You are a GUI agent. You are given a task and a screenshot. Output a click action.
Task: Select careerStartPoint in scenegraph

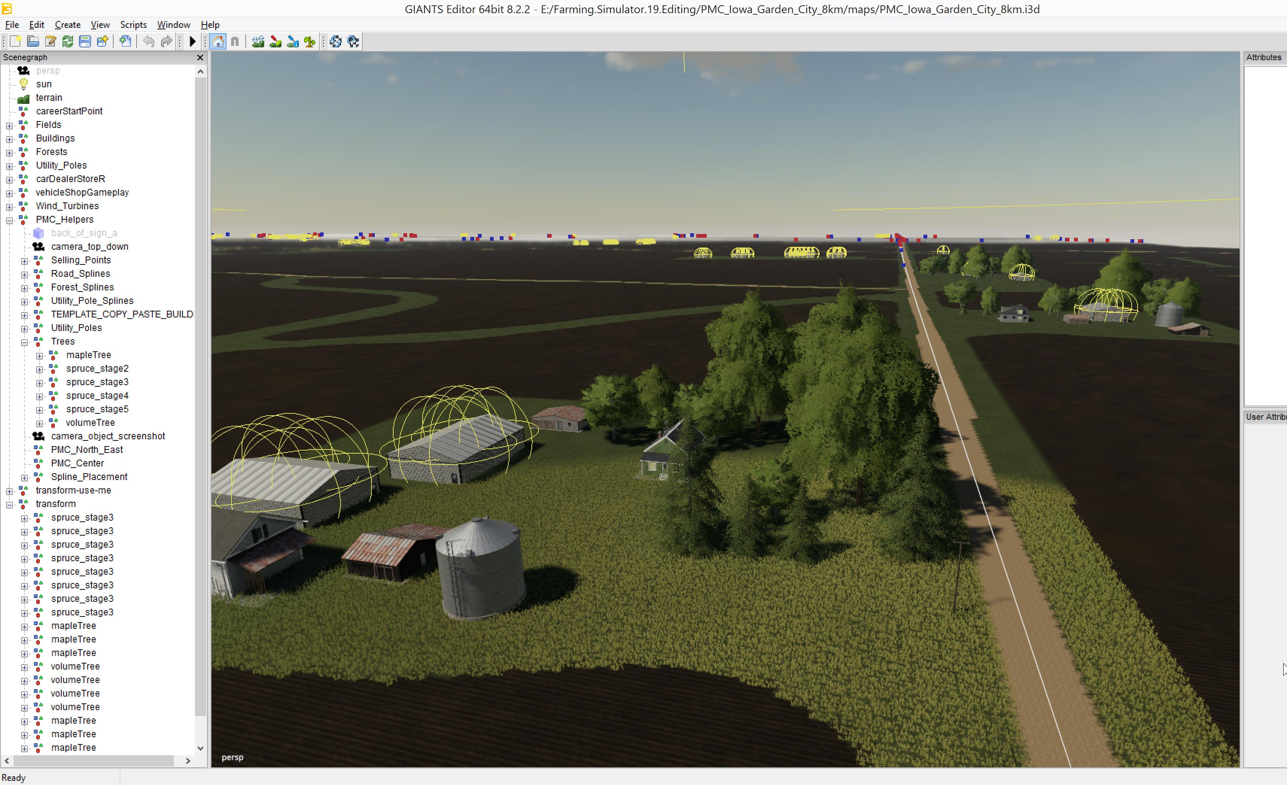coord(70,111)
